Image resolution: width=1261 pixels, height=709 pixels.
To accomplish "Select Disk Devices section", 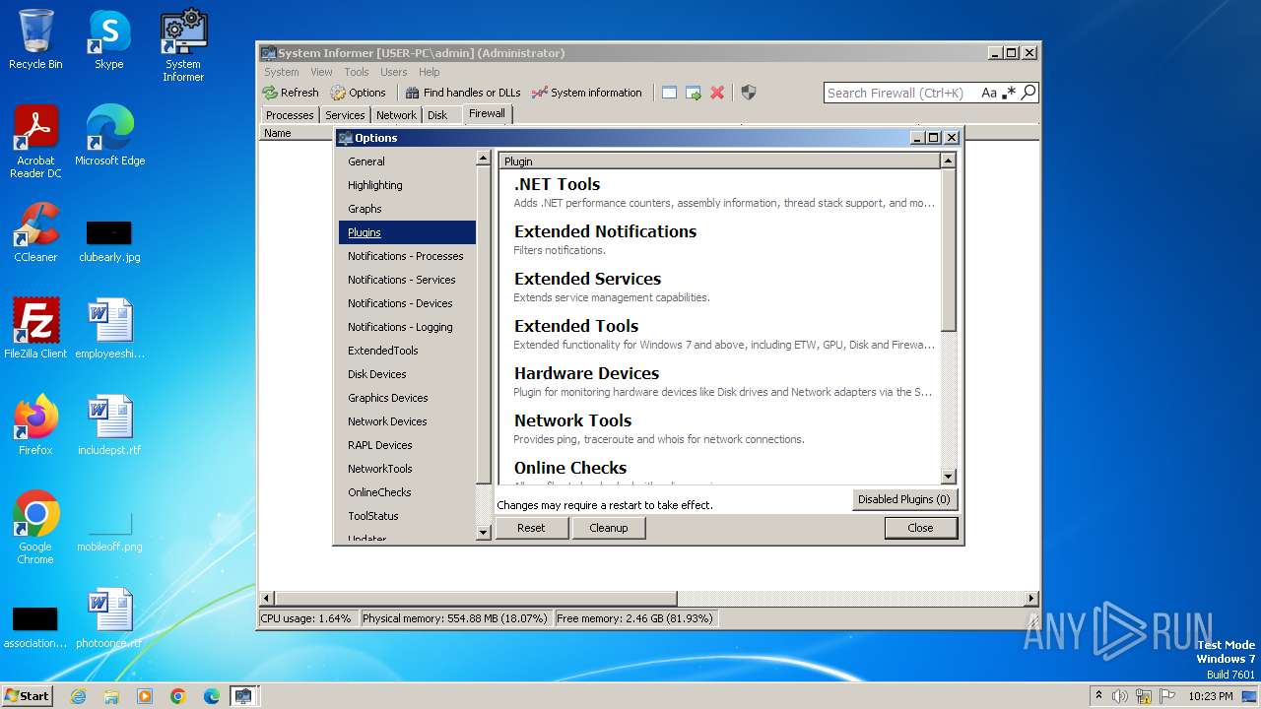I will (407, 374).
